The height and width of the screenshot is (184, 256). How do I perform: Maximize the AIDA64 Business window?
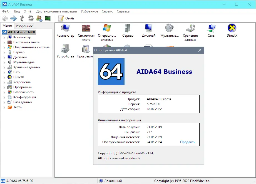pos(237,4)
